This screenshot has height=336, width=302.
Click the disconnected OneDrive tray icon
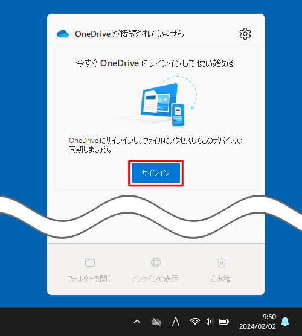point(156,322)
